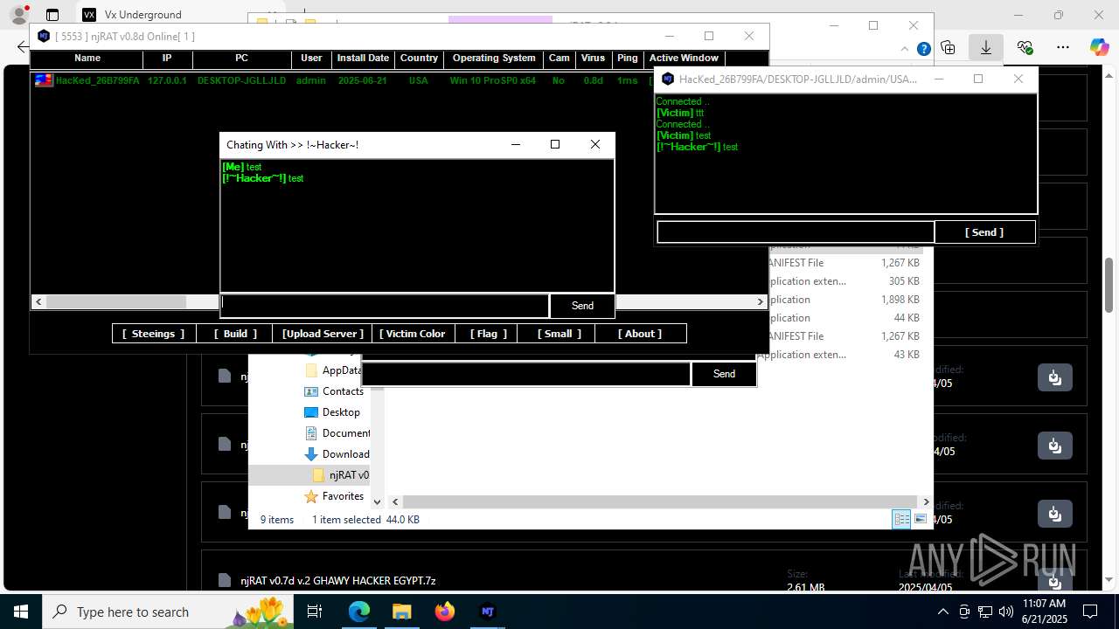Screen dimensions: 1119x629
Task: Open Microsoft Edge from the taskbar
Action: pos(359,612)
